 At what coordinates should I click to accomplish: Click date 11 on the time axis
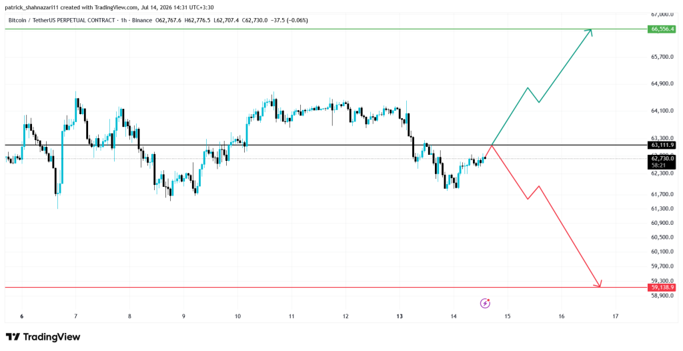291,316
